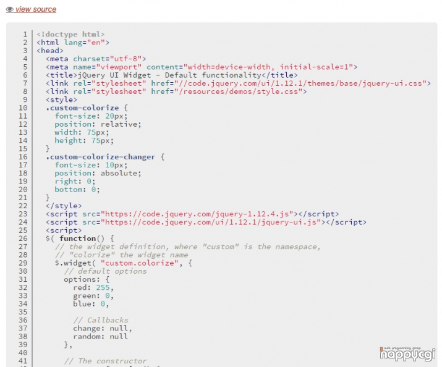Click line number 35 in the gutter
The width and height of the screenshot is (442, 367).
(x=23, y=312)
